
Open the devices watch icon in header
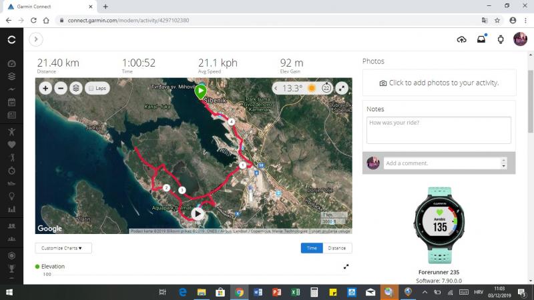coord(500,39)
